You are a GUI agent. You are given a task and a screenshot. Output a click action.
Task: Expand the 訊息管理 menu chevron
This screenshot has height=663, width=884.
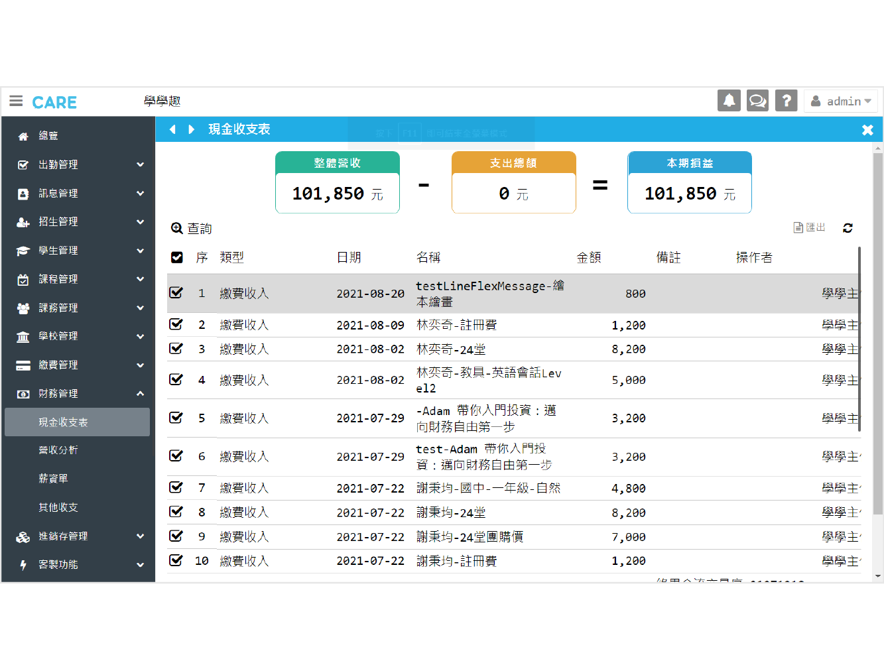(x=140, y=194)
